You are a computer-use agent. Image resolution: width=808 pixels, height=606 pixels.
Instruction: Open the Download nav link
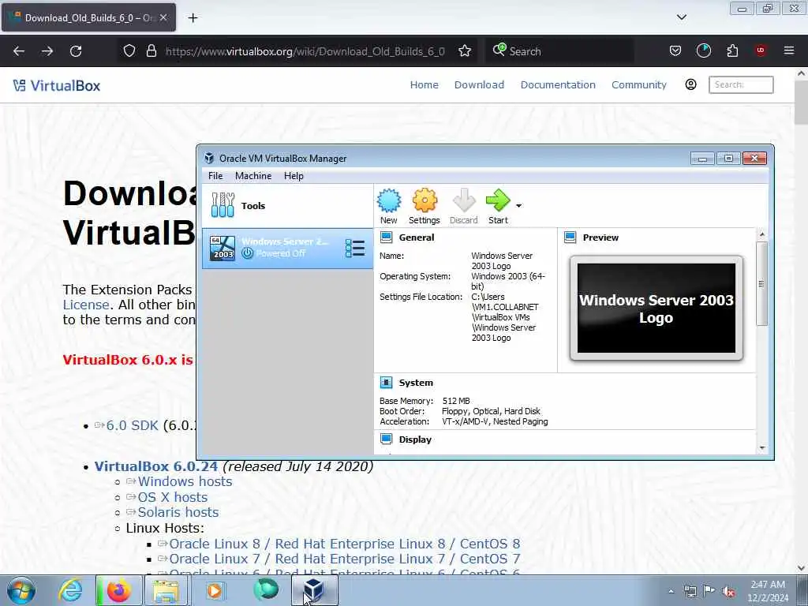[479, 84]
